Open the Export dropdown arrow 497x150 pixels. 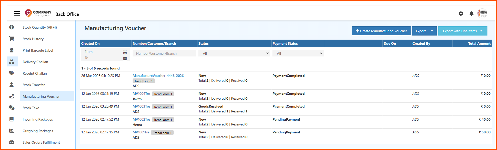click(x=432, y=31)
